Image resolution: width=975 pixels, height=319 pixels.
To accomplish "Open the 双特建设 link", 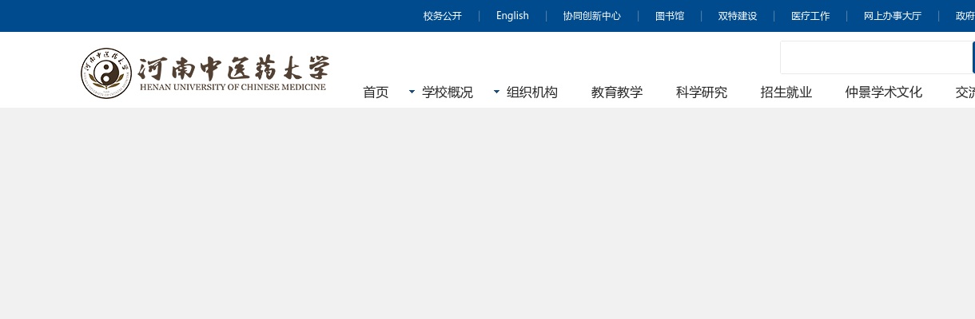I will (738, 16).
